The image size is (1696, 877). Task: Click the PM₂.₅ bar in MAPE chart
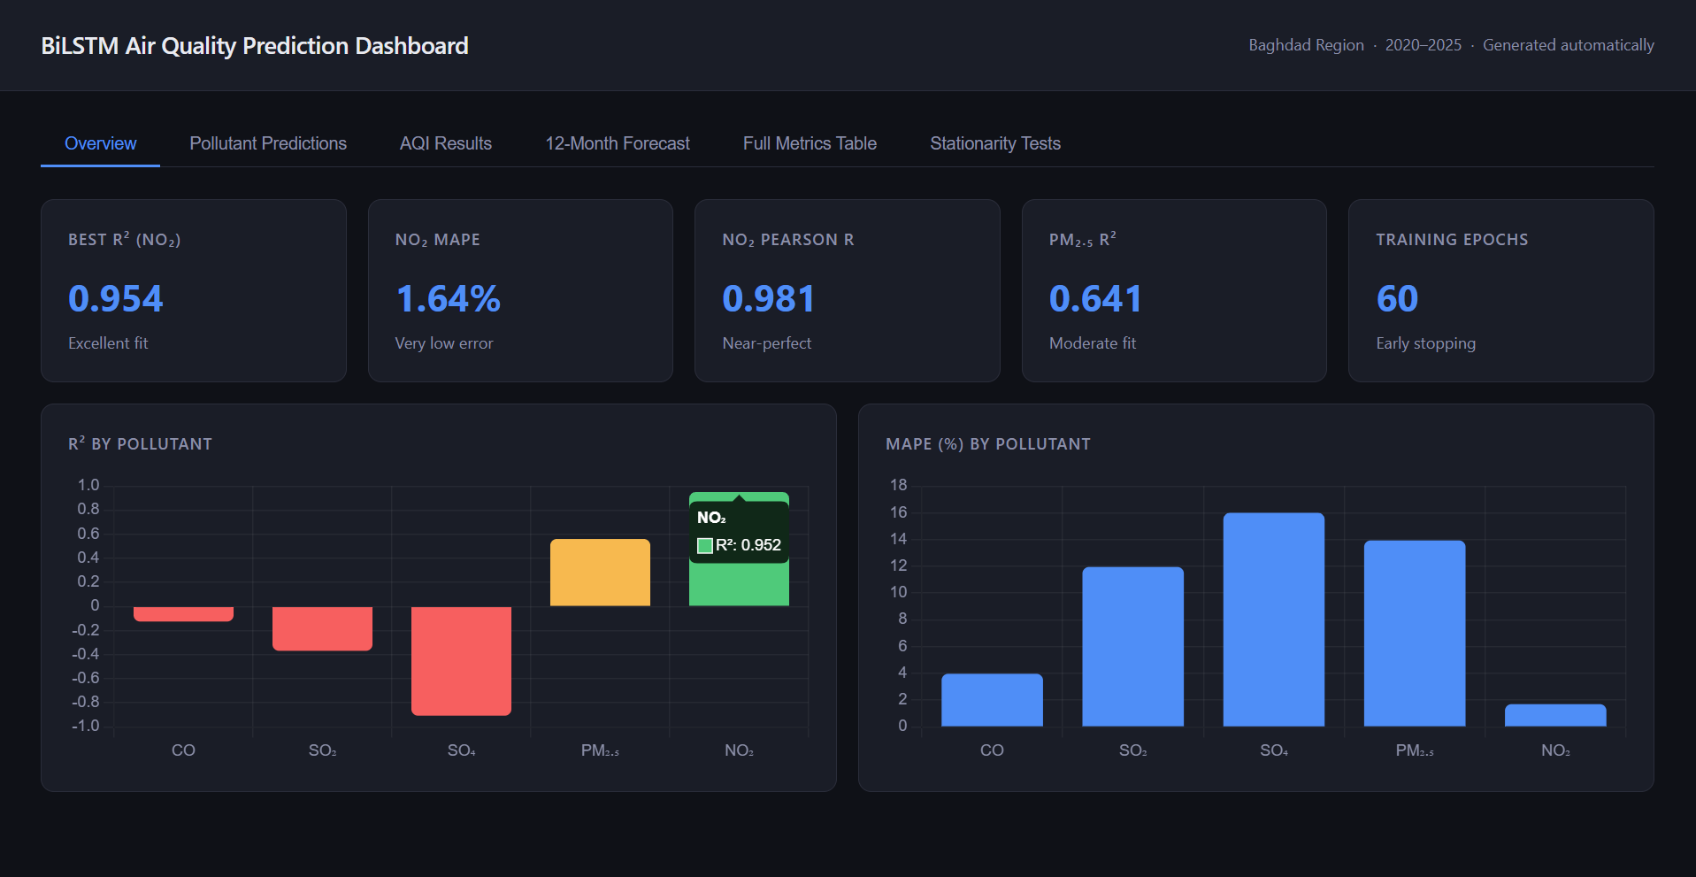[1415, 634]
